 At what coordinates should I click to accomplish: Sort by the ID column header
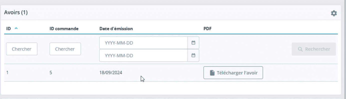(x=8, y=29)
